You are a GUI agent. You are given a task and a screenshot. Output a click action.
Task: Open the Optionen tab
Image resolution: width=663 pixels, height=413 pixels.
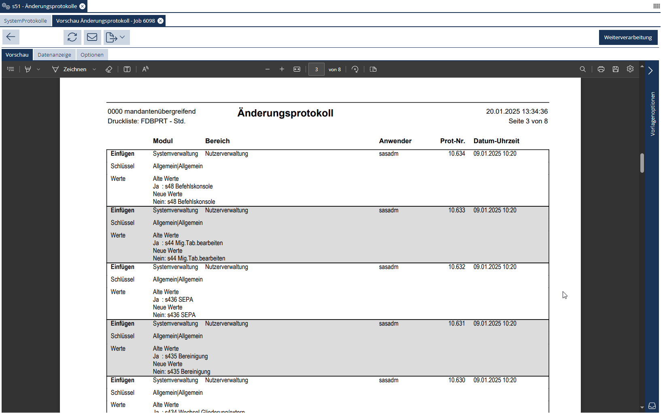click(92, 55)
